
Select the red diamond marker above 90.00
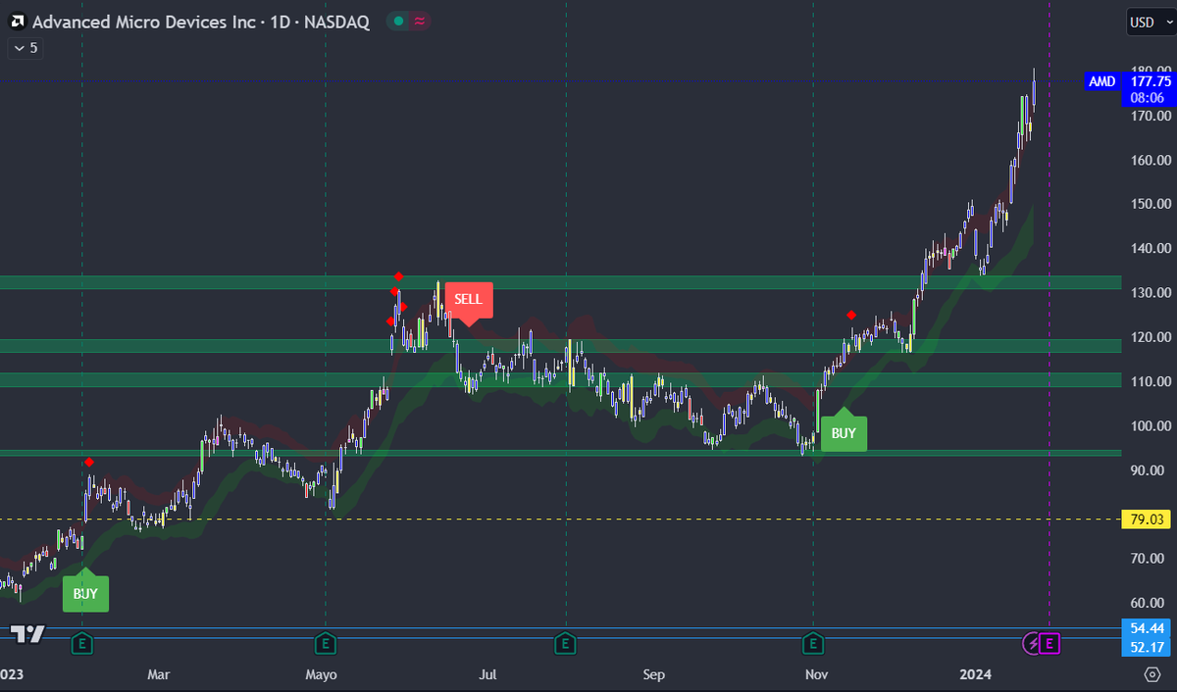pyautogui.click(x=89, y=462)
